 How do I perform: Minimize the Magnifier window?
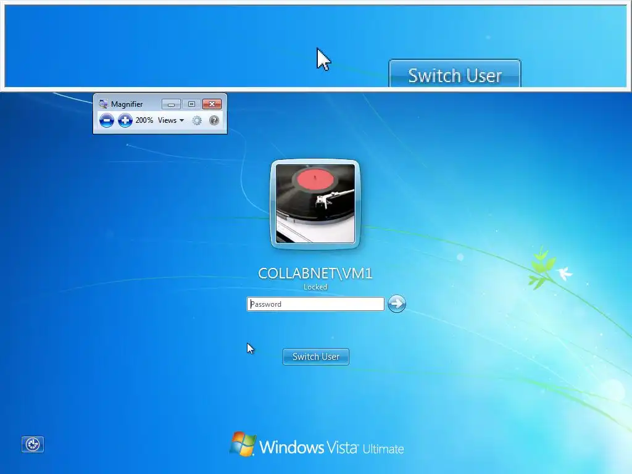click(x=171, y=104)
